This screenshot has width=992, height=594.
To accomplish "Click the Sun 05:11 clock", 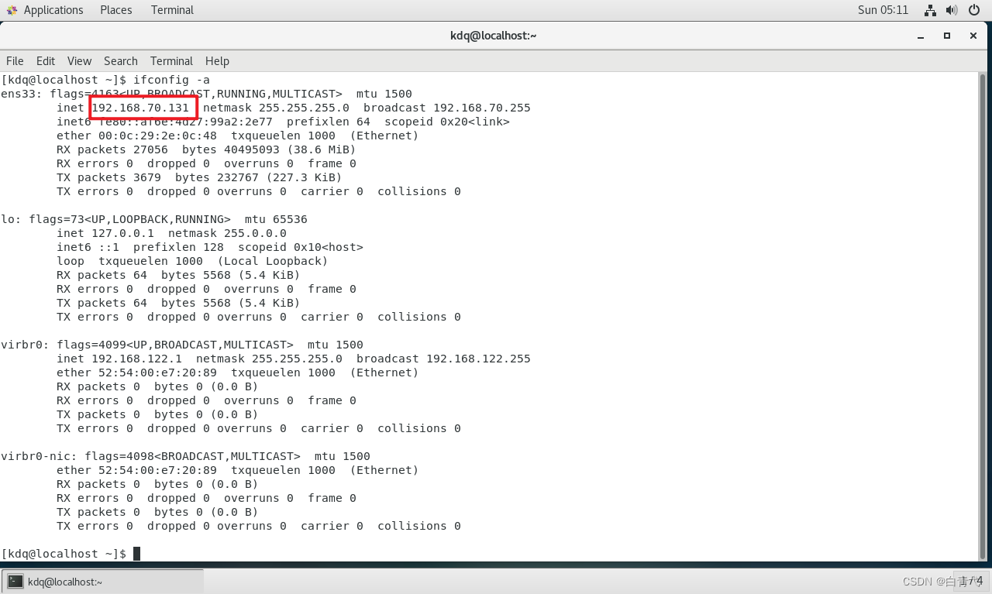I will coord(883,10).
